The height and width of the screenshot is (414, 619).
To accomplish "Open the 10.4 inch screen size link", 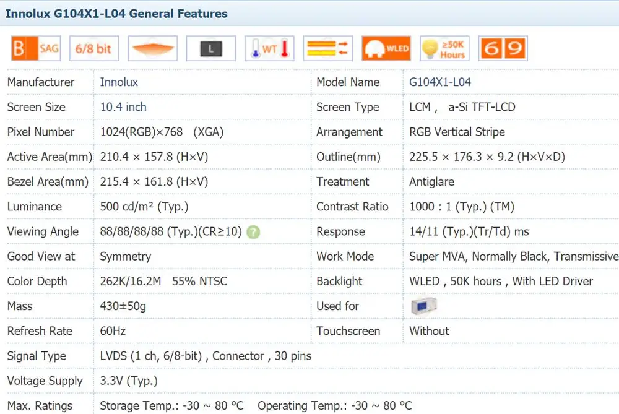I will [123, 107].
